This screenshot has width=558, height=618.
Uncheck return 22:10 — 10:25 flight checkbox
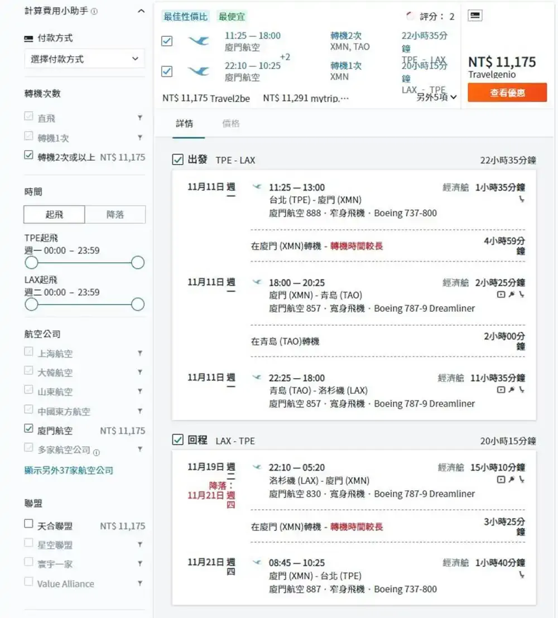(167, 71)
